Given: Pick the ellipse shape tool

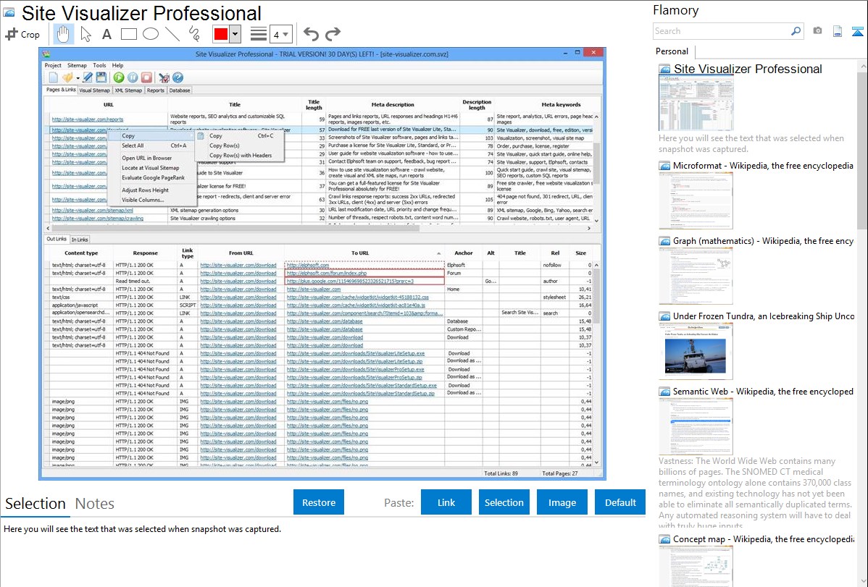Looking at the screenshot, I should tap(150, 34).
